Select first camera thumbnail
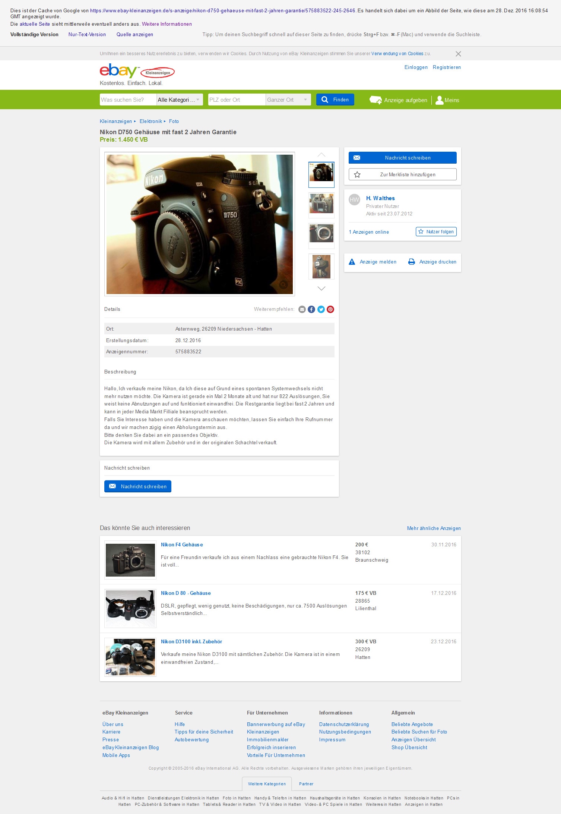 point(321,174)
